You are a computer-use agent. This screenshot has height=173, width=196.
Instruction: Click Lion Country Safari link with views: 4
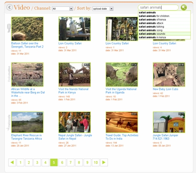coord(165,43)
